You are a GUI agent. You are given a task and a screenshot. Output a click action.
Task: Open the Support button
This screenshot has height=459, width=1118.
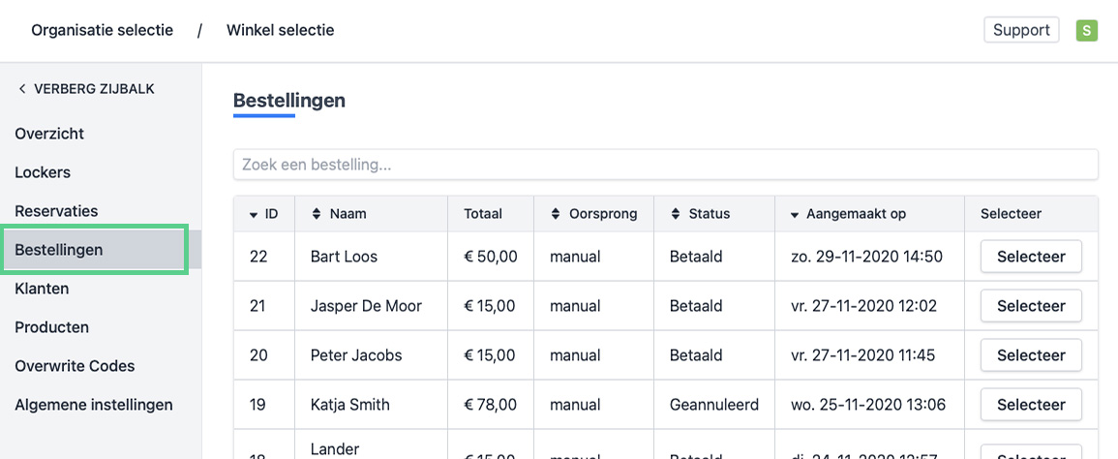(1021, 30)
